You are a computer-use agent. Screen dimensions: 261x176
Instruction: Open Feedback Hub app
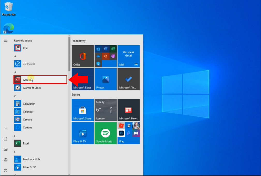click(31, 159)
